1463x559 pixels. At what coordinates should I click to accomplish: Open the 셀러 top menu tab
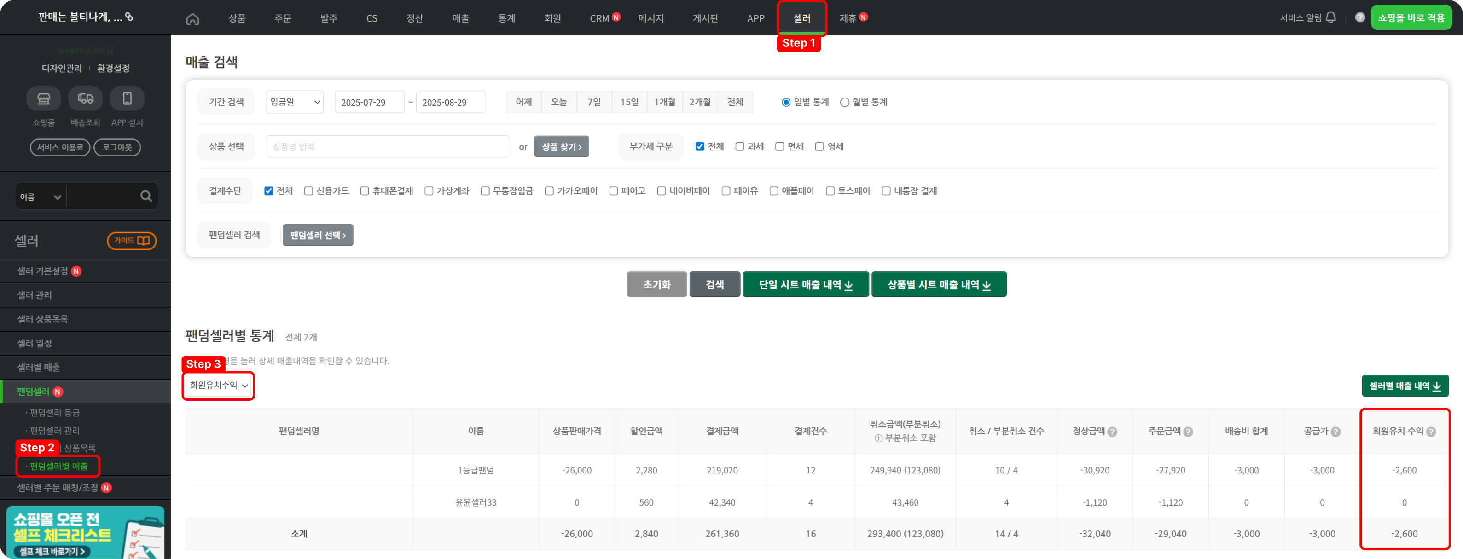pos(801,18)
